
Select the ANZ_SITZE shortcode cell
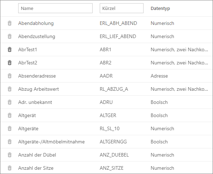[111, 168]
